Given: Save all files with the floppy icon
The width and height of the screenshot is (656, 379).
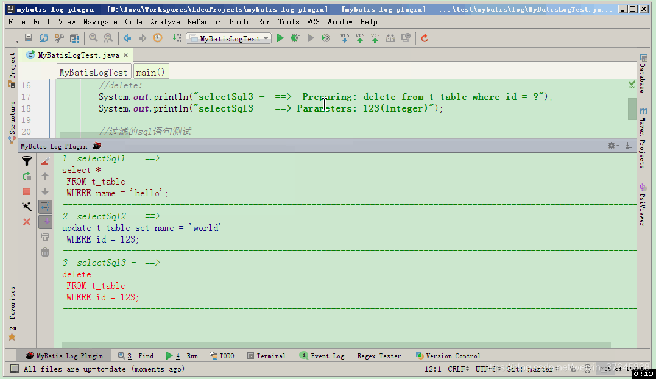Looking at the screenshot, I should coord(29,38).
